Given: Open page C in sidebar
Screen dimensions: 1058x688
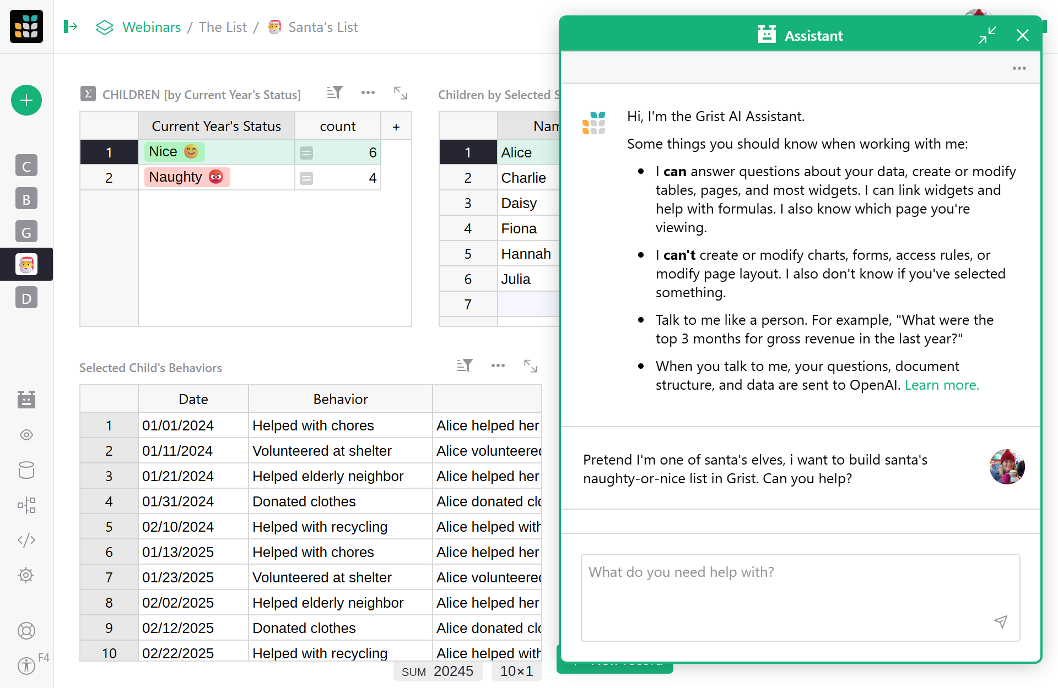Looking at the screenshot, I should [x=26, y=166].
